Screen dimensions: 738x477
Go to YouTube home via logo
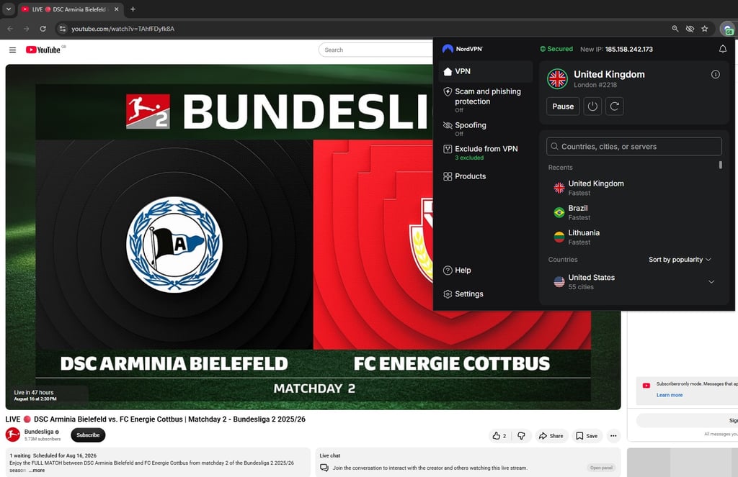[43, 50]
